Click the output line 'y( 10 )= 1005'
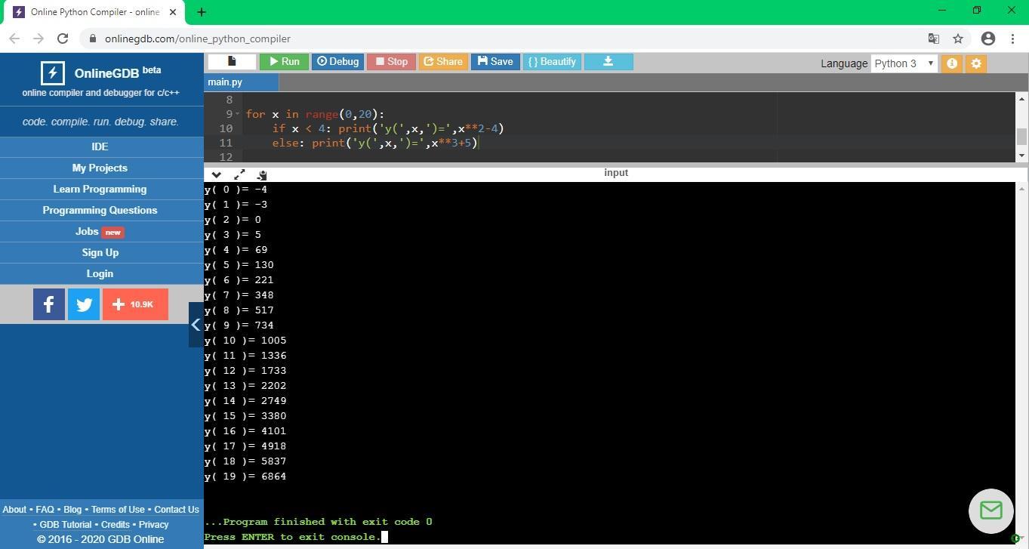The image size is (1029, 549). (245, 341)
